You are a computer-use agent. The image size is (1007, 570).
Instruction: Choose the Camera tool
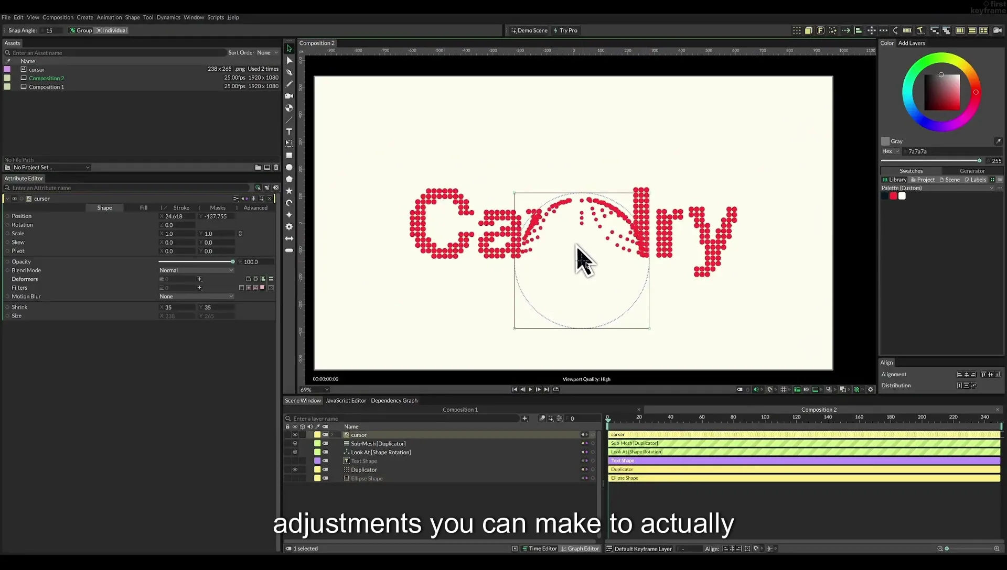point(289,96)
